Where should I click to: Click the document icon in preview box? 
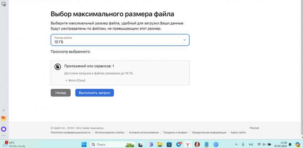click(x=58, y=67)
